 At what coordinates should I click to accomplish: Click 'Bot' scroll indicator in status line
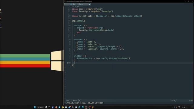[191, 101]
